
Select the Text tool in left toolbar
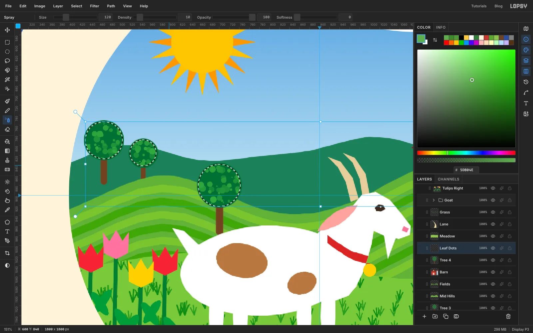click(x=7, y=231)
